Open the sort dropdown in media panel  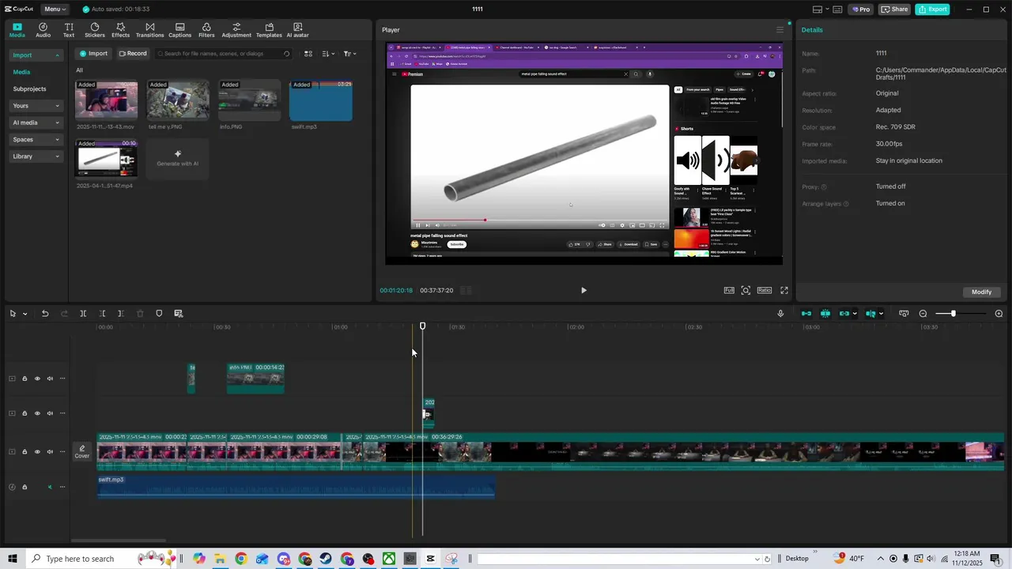tap(328, 54)
